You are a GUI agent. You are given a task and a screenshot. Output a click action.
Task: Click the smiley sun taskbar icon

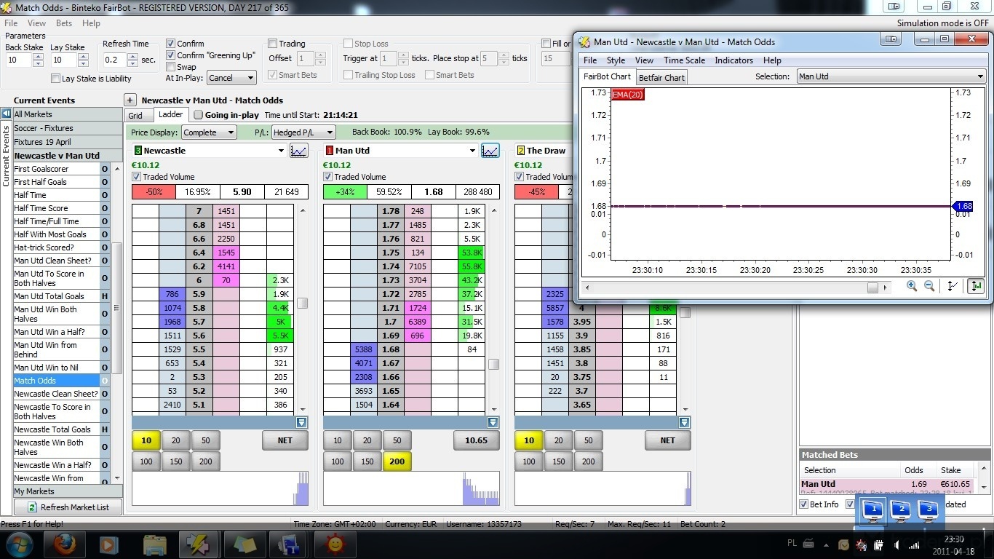[x=335, y=544]
